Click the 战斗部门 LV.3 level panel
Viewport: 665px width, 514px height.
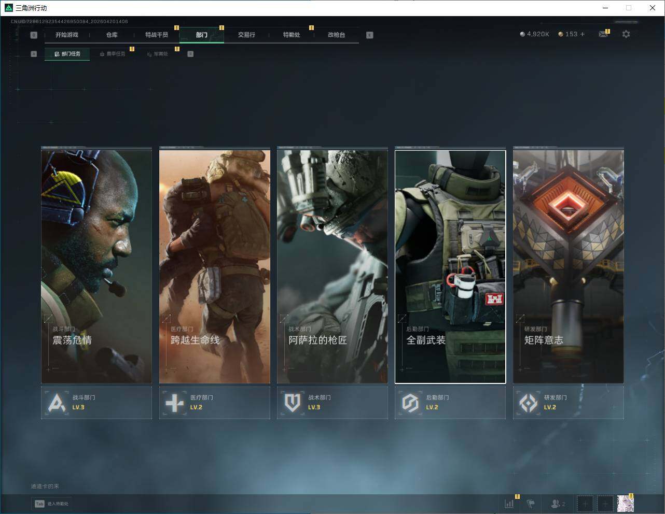tap(96, 403)
